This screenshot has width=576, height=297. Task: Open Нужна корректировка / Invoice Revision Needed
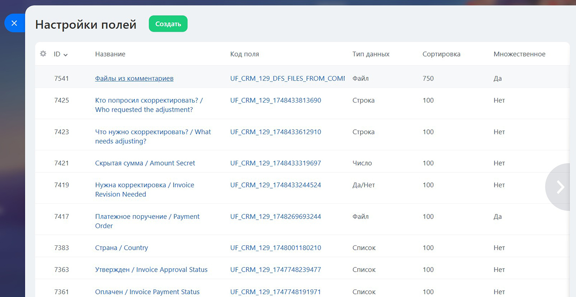[x=144, y=189]
